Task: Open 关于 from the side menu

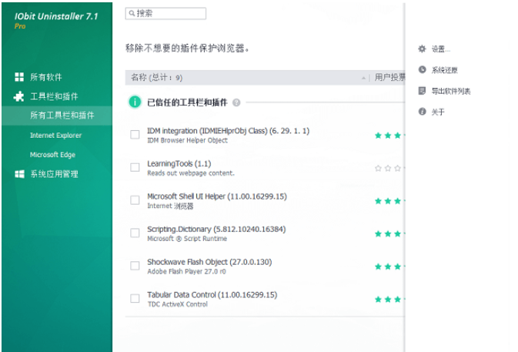Action: click(x=438, y=112)
